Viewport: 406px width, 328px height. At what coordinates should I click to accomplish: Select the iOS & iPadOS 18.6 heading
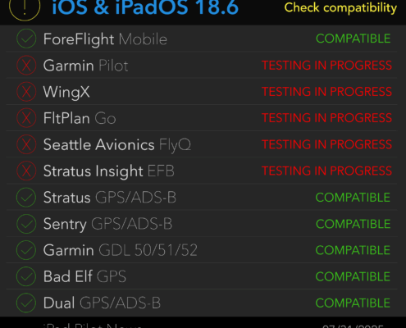[x=145, y=7]
